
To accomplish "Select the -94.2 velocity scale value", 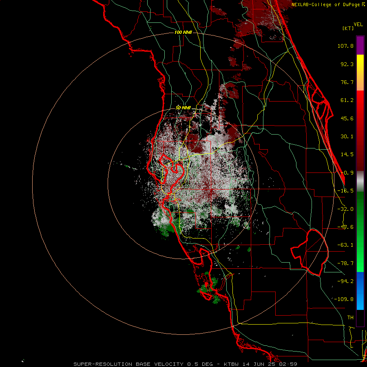I will [x=345, y=281].
